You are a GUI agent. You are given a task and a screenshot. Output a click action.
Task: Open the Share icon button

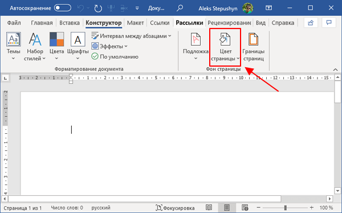[x=311, y=23]
